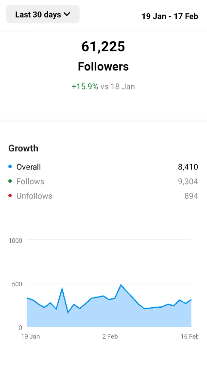Click the 16 Feb axis label
The width and height of the screenshot is (207, 371).
coord(190,336)
